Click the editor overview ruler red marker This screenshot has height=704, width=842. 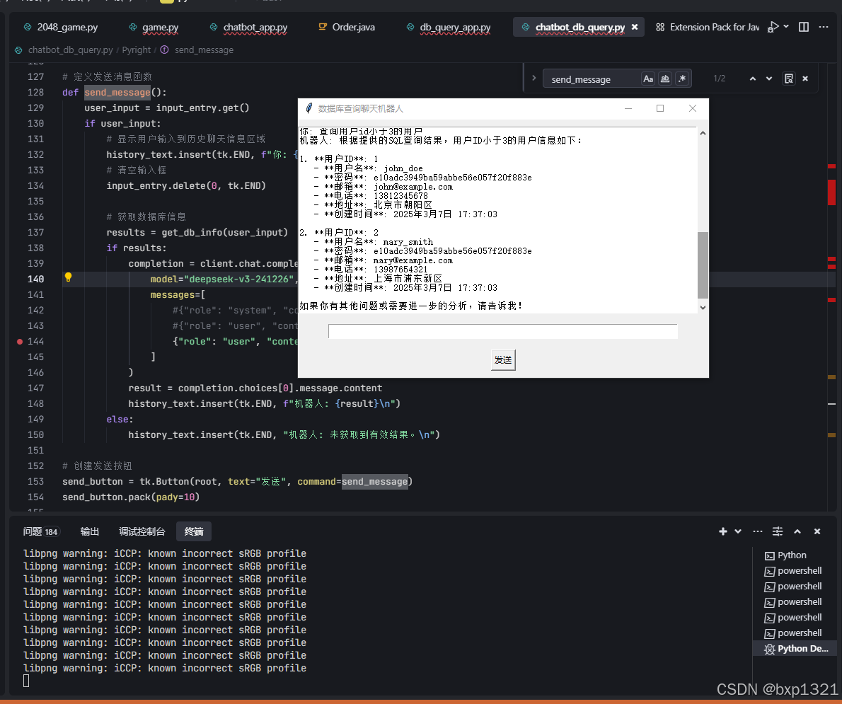pos(832,192)
